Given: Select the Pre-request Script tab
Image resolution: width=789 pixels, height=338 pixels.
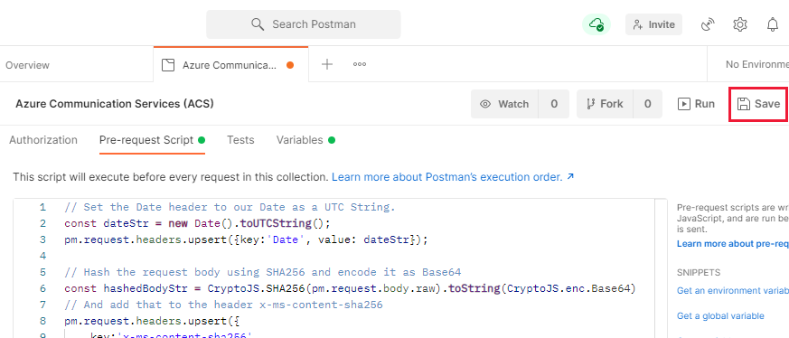Looking at the screenshot, I should point(152,140).
